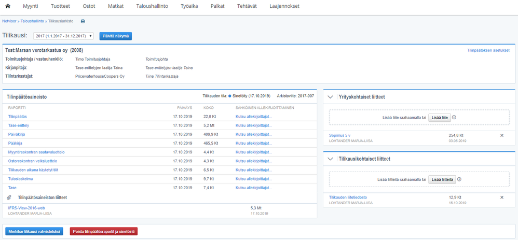Viewport: 518px width, 240px height.
Task: Click info icon next to Lisää liitteitä
Action: (459, 179)
